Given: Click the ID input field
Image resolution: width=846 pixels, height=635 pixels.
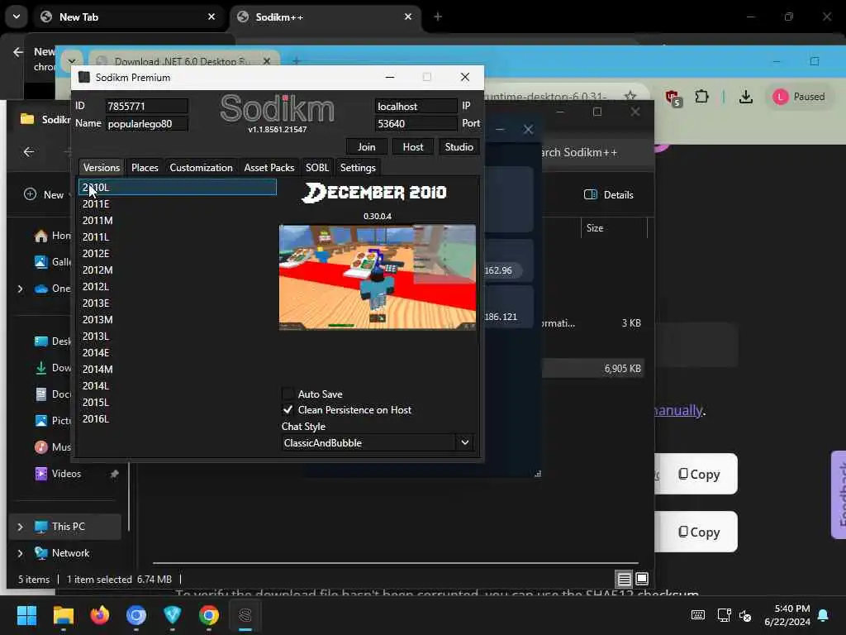Looking at the screenshot, I should coord(147,106).
